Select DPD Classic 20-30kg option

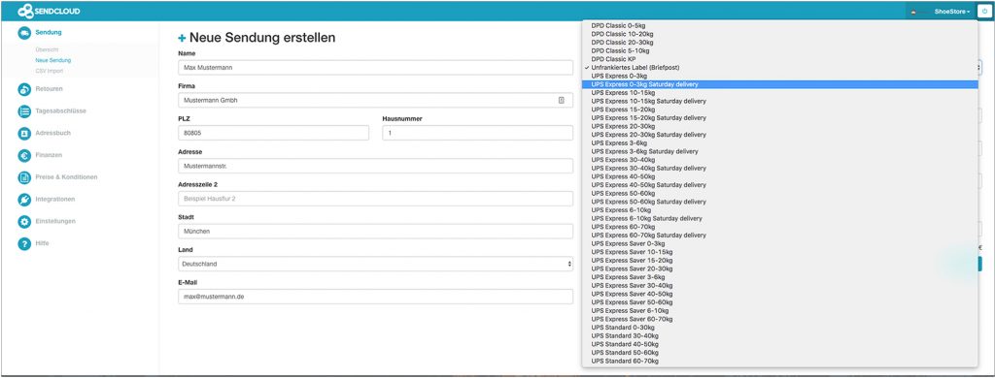coord(780,43)
